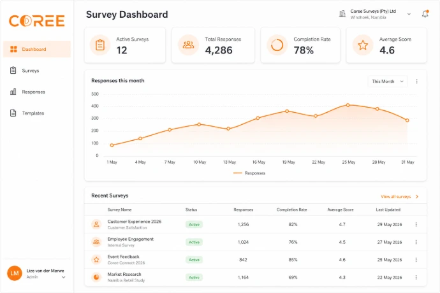Click the Active badge for Market Research
Viewport: 440px width, 293px height.
(x=194, y=278)
